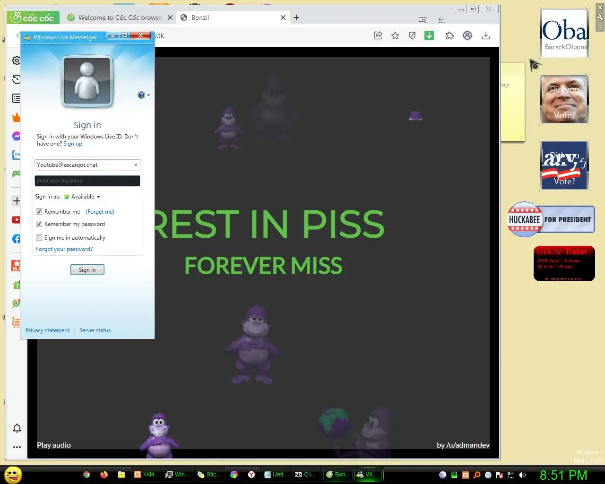Enable Sign me in automatically checkbox
605x484 pixels.
tap(39, 238)
